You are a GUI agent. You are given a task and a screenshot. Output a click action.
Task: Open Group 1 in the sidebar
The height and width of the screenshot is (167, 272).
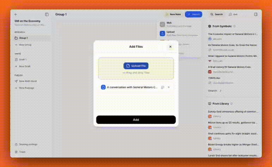[32, 38]
